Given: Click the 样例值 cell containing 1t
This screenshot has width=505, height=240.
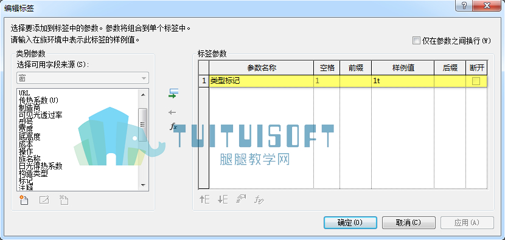Looking at the screenshot, I should coord(403,81).
